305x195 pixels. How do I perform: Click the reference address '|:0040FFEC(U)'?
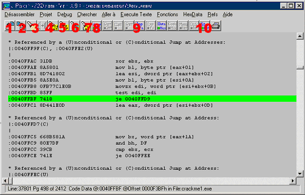point(29,174)
